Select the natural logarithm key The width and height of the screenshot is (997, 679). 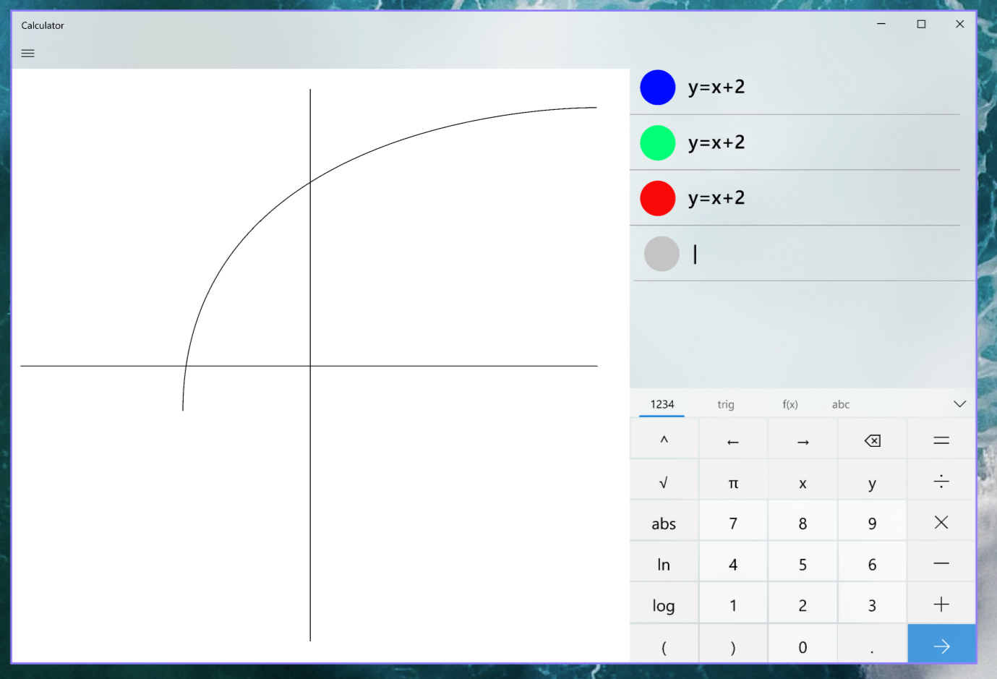tap(663, 564)
